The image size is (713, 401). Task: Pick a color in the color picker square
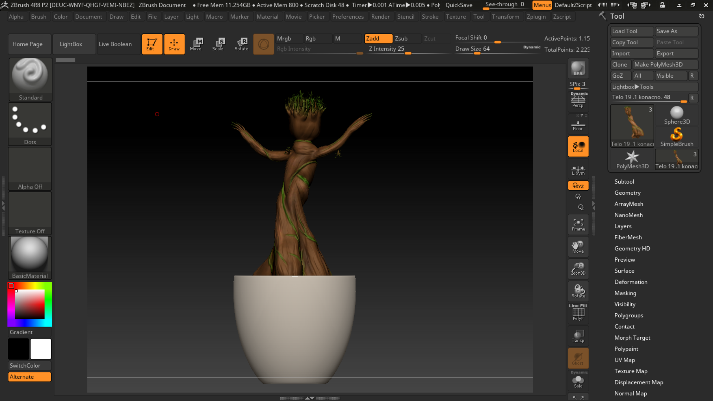tap(30, 304)
